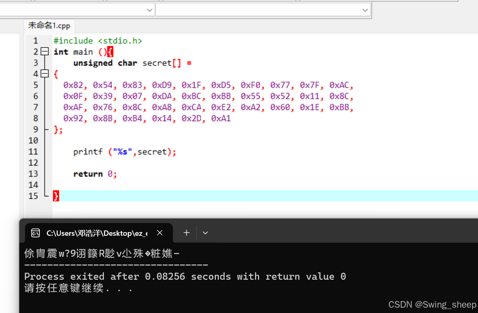This screenshot has width=478, height=313.
Task: Click the 'return 0;' statement
Action: (95, 174)
